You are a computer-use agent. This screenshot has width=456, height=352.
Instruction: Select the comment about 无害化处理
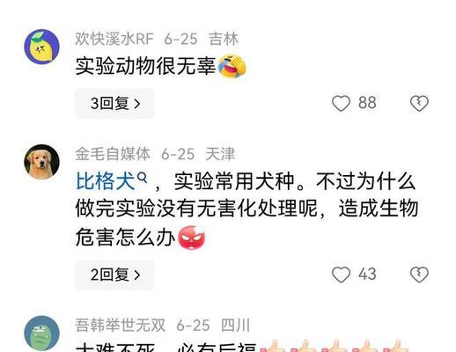point(246,209)
